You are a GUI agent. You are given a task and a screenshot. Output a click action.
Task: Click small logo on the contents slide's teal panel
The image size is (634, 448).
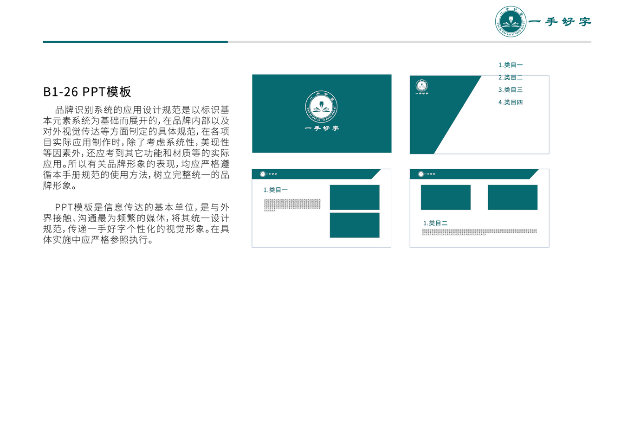(x=422, y=87)
